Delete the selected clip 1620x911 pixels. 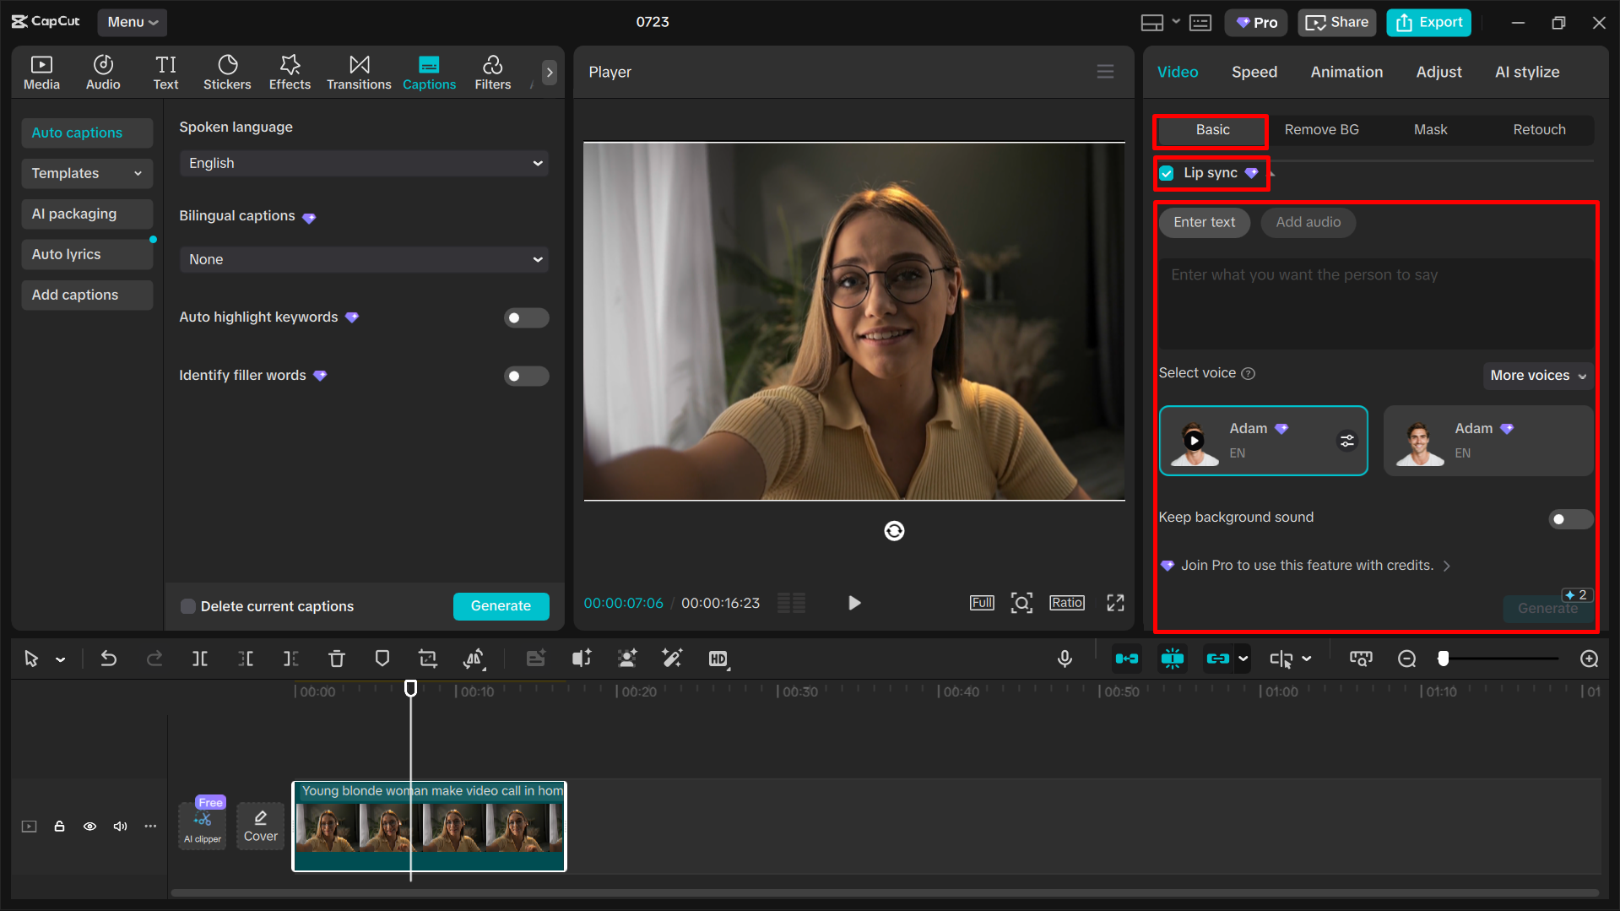point(336,659)
